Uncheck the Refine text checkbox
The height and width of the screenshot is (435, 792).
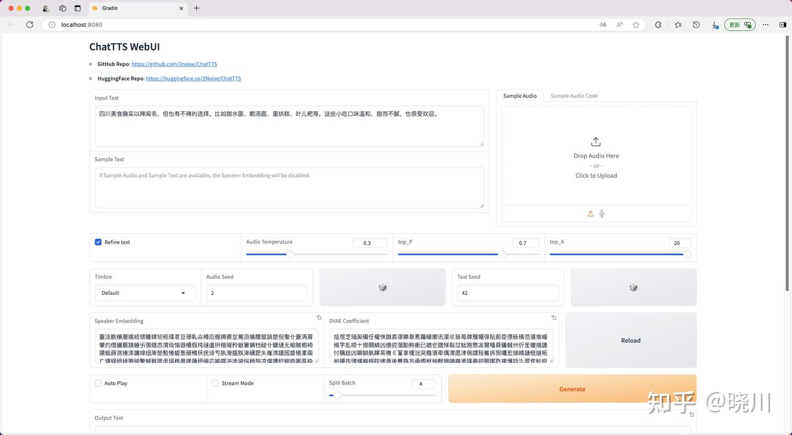(x=98, y=242)
